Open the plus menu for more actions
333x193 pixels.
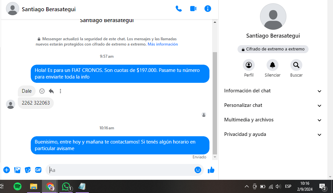7,170
